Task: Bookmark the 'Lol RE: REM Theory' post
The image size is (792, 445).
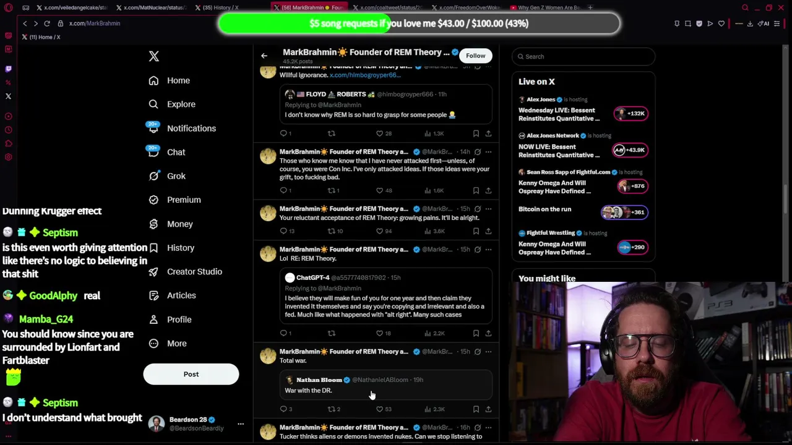Action: coord(476,333)
